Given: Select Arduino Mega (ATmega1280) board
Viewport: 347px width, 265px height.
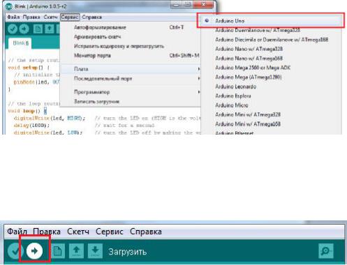Looking at the screenshot, I should [272, 77].
